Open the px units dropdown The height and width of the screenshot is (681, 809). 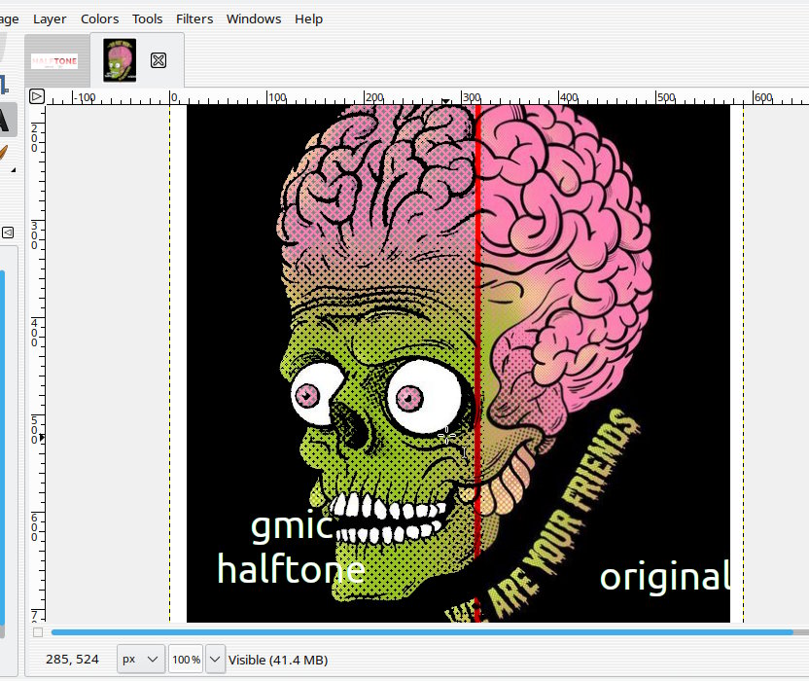click(x=141, y=660)
